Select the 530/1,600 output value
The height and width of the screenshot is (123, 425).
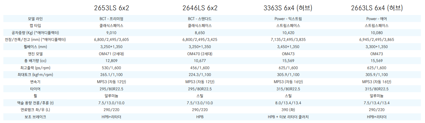[x=112, y=68]
